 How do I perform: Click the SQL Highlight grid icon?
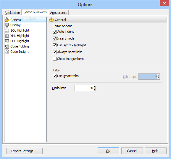[x=7, y=30]
